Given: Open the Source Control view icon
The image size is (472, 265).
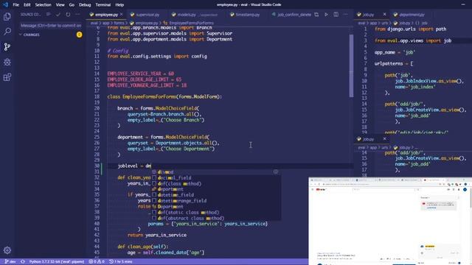Looking at the screenshot, I should pos(7,46).
